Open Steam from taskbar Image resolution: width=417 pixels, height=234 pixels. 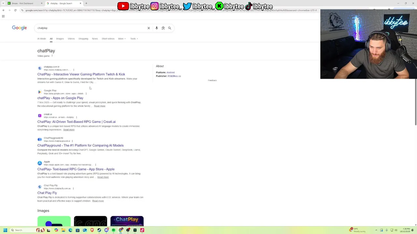[99, 230]
